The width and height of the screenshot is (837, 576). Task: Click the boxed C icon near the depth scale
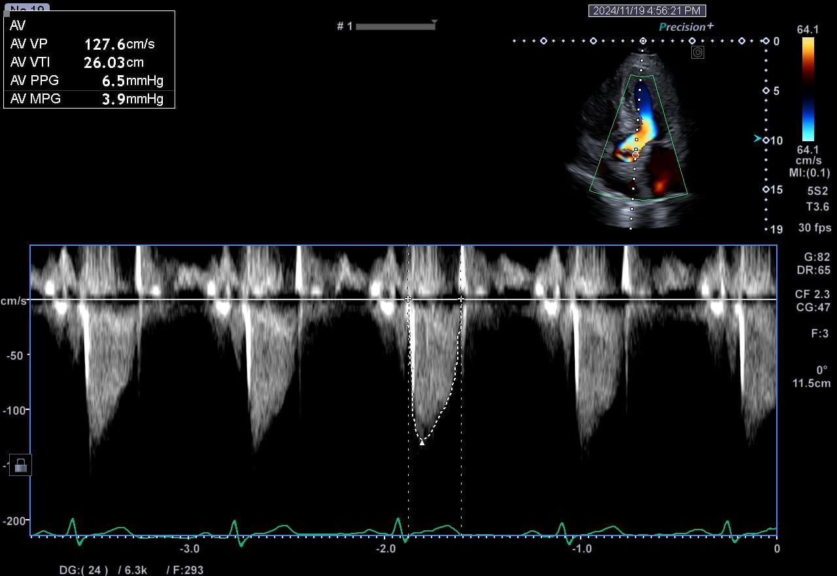click(698, 52)
